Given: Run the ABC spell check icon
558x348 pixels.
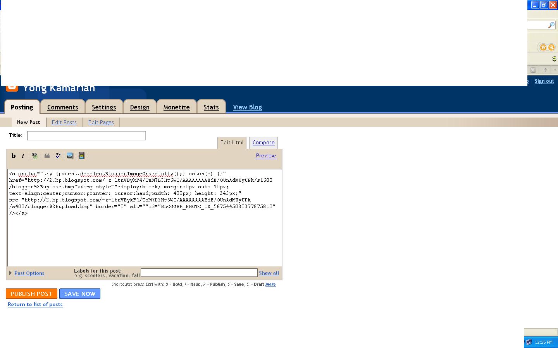Looking at the screenshot, I should click(58, 156).
